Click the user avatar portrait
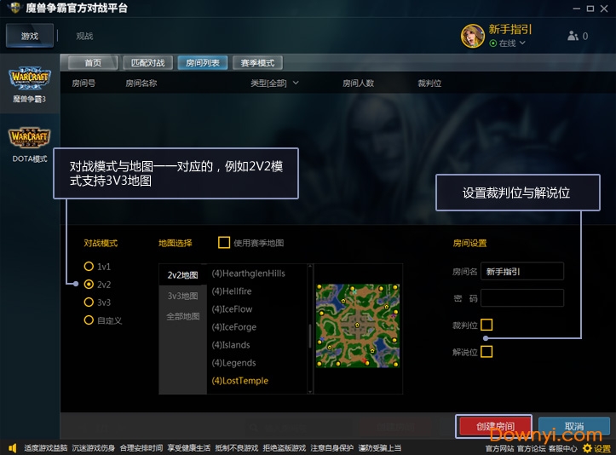The height and width of the screenshot is (455, 616). tap(473, 36)
